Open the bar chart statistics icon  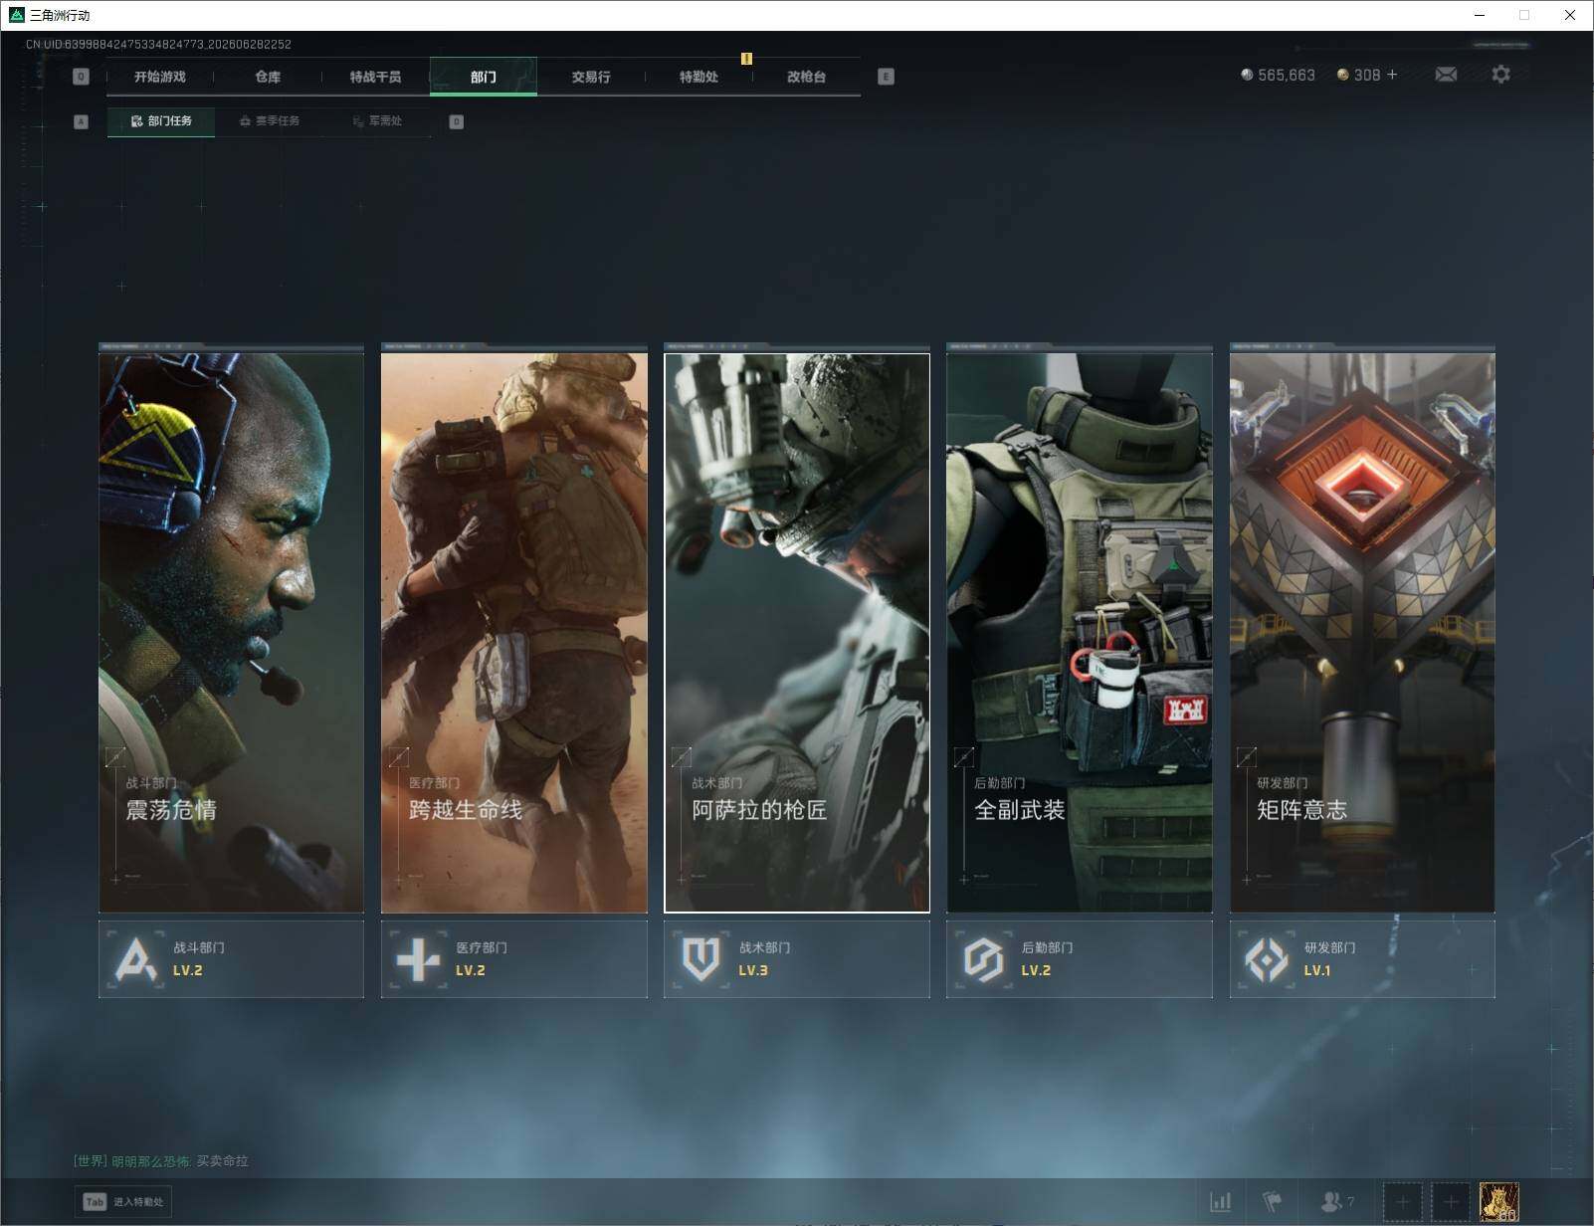coord(1221,1202)
